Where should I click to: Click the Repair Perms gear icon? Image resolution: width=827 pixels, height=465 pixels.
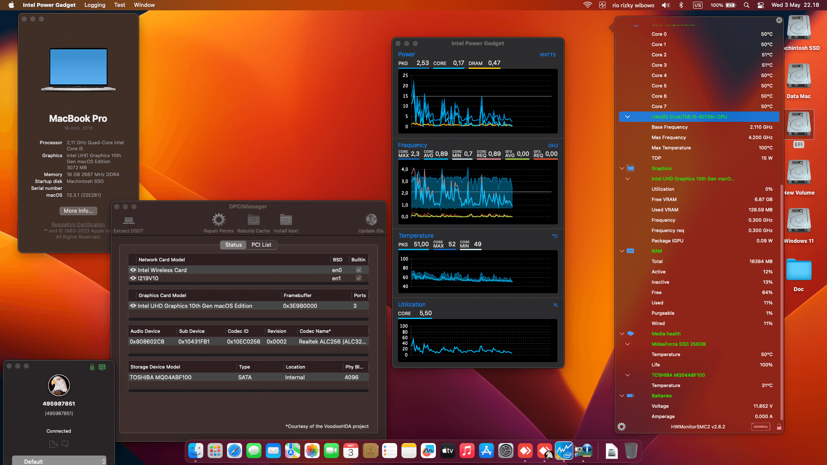218,220
